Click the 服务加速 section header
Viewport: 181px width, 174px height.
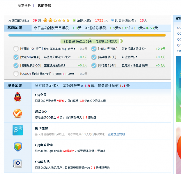pos(15,86)
